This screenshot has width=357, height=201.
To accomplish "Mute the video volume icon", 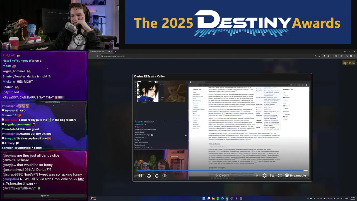I will pos(165,176).
